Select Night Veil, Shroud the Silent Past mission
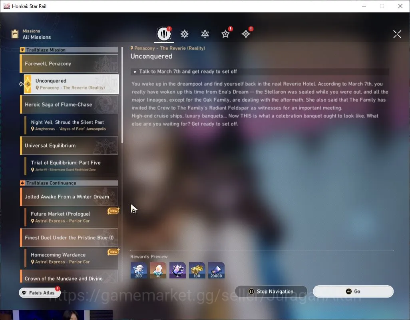This screenshot has width=410, height=320. point(71,125)
